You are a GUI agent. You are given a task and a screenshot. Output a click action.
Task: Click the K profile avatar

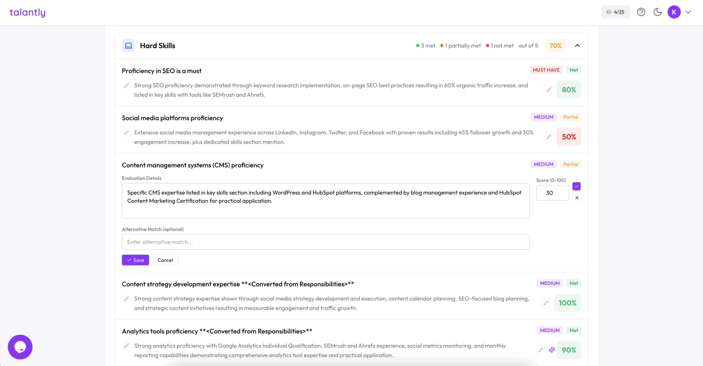click(x=674, y=12)
